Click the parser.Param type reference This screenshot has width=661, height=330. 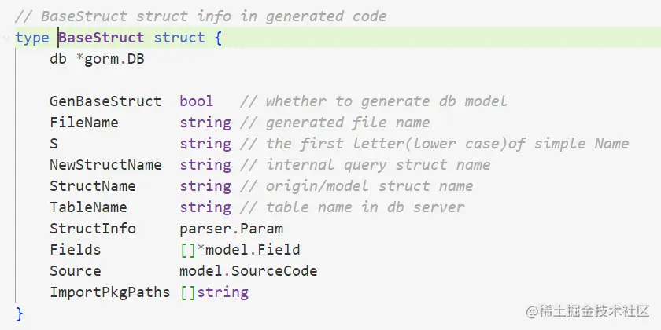pyautogui.click(x=231, y=229)
